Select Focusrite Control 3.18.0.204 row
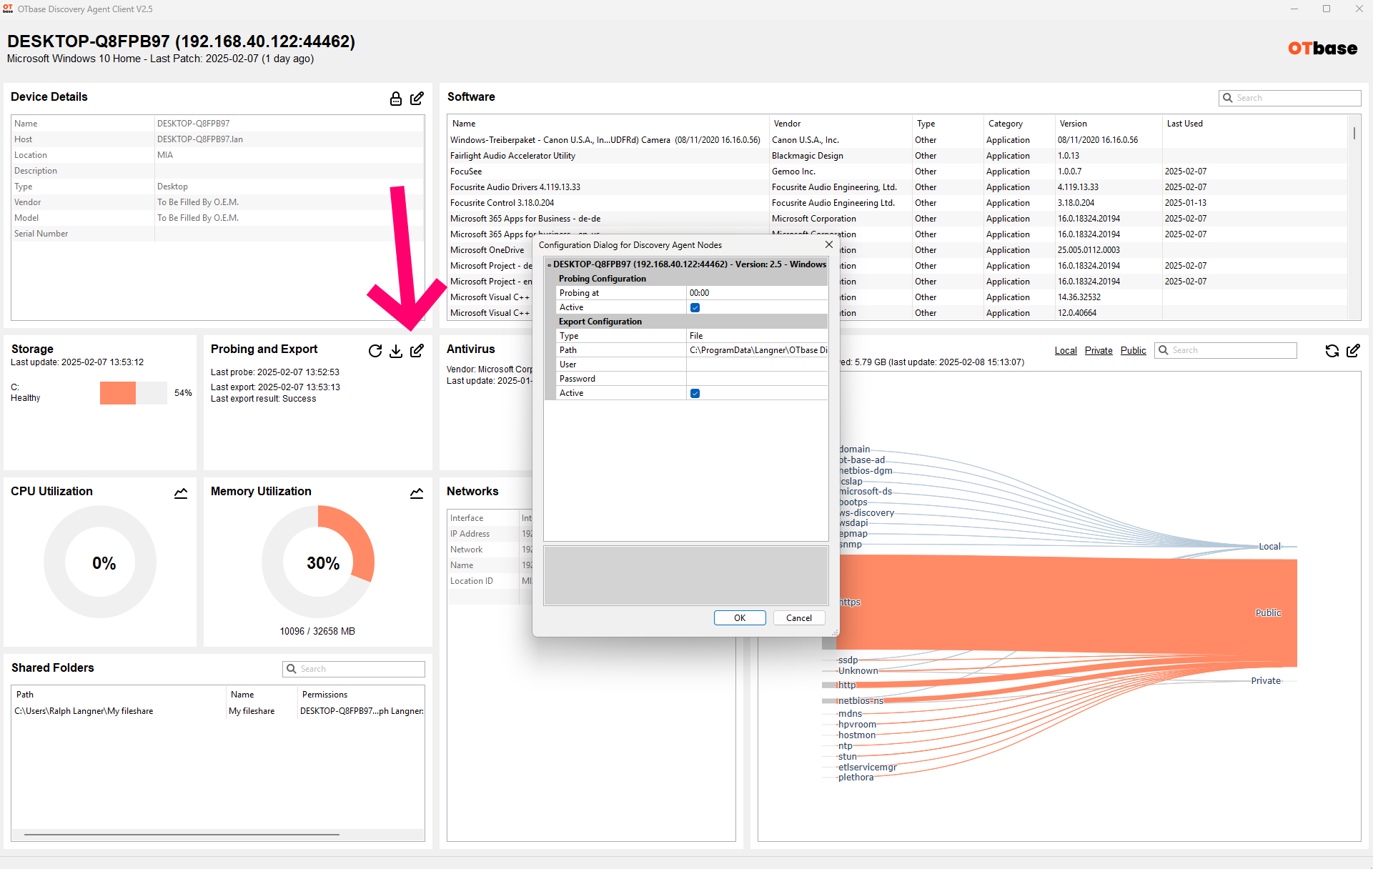1373x869 pixels. click(897, 203)
